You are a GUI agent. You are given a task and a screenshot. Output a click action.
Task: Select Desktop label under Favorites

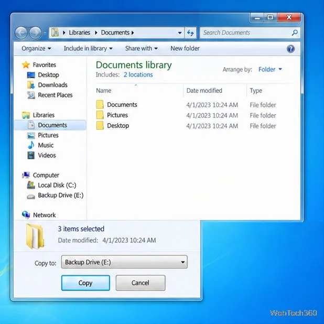(x=49, y=75)
